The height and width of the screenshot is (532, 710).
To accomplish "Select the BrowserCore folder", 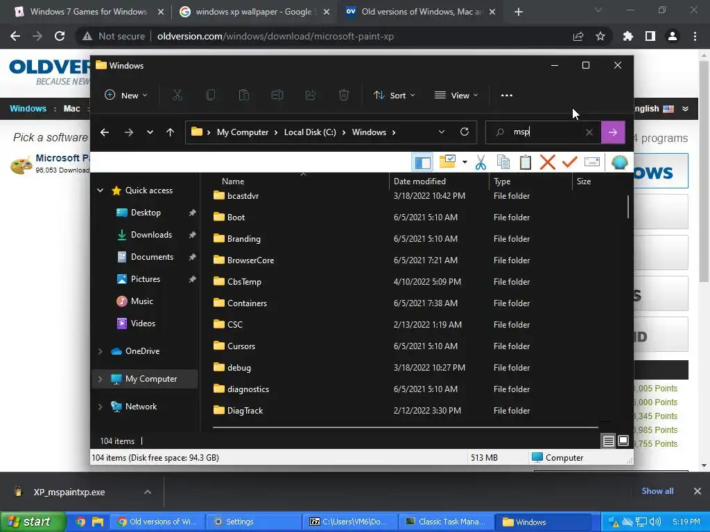I will click(x=250, y=260).
